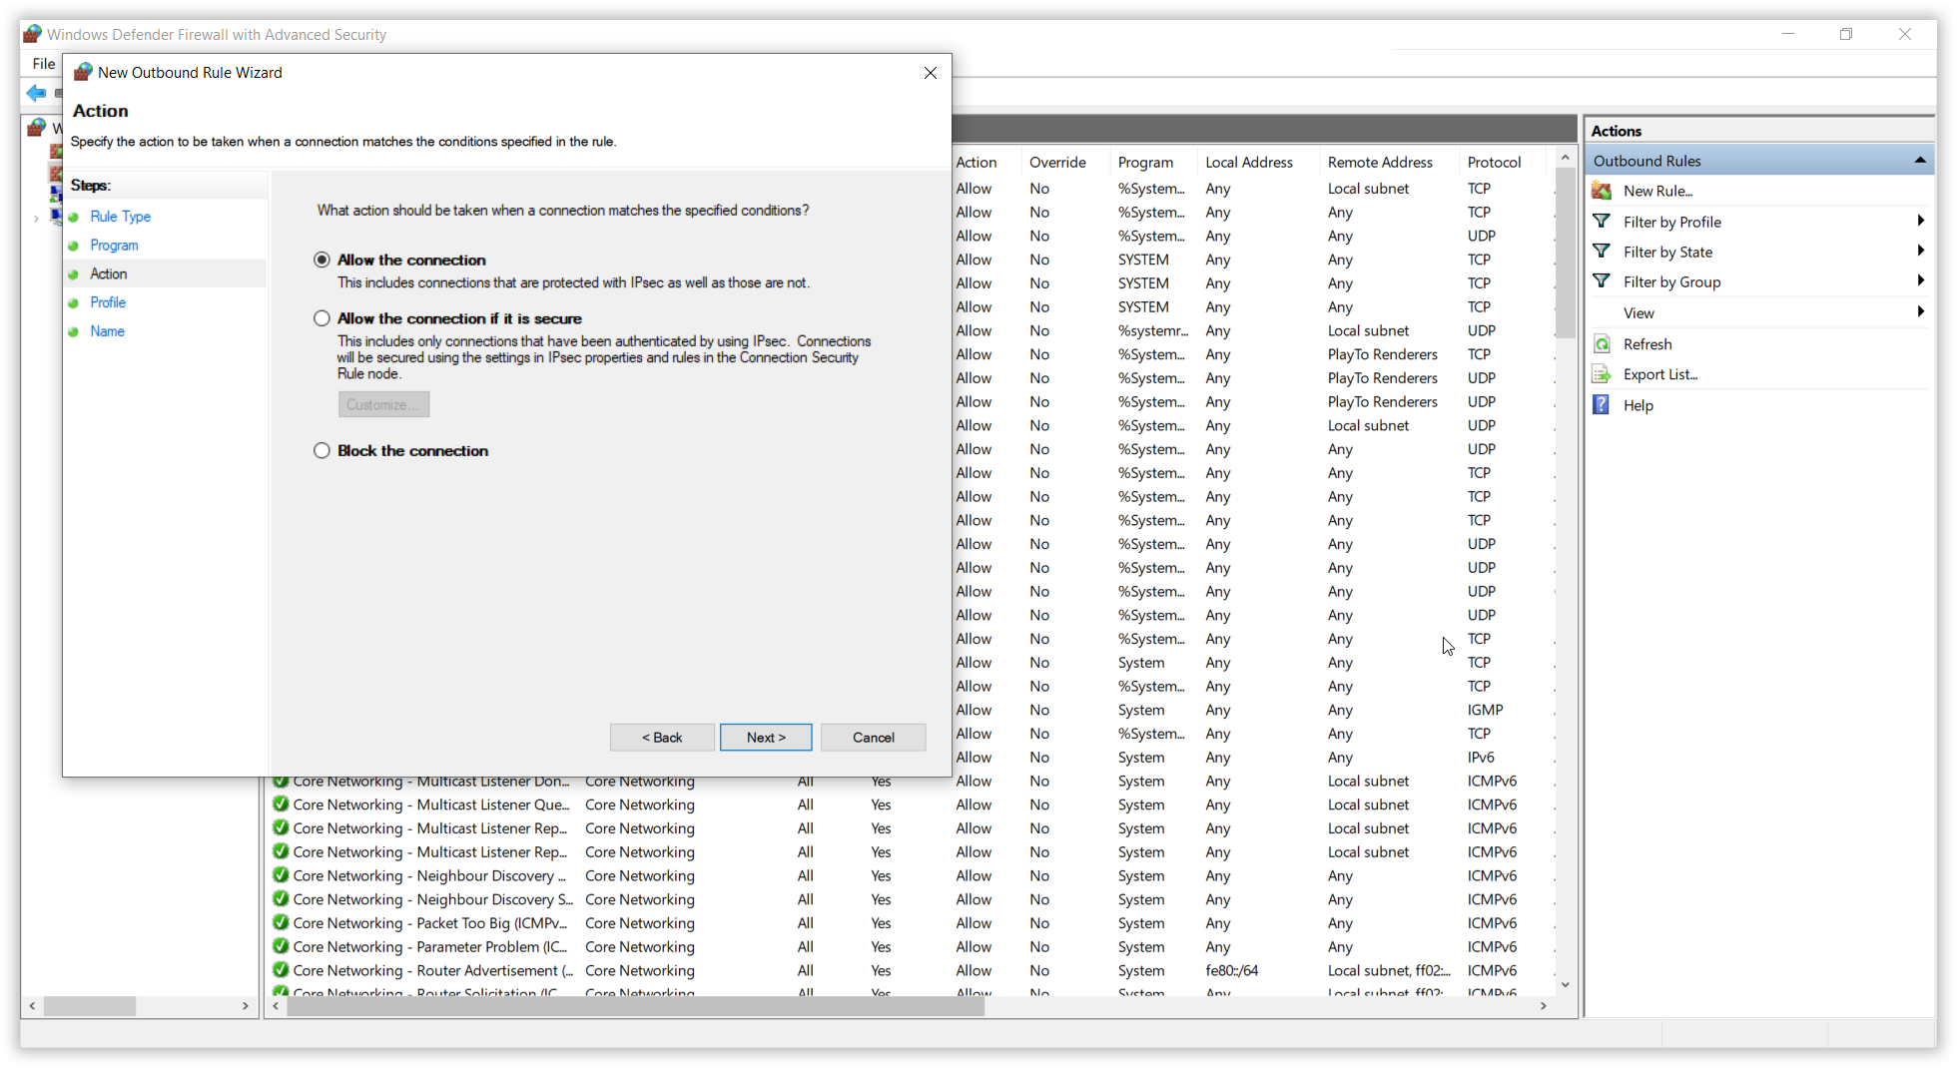Image resolution: width=1957 pixels, height=1068 pixels.
Task: Select Core Networking - Neighbour Discovery S... rule
Action: tap(432, 900)
